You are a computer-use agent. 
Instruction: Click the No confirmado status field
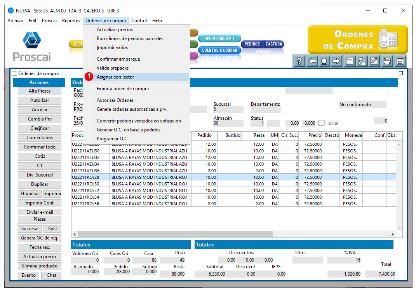coord(363,105)
